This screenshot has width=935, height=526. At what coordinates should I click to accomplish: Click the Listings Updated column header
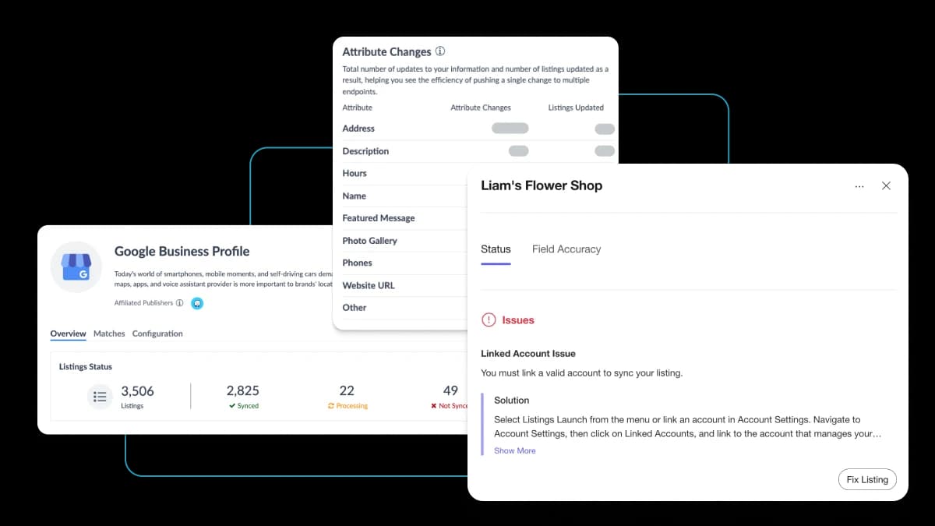point(576,108)
